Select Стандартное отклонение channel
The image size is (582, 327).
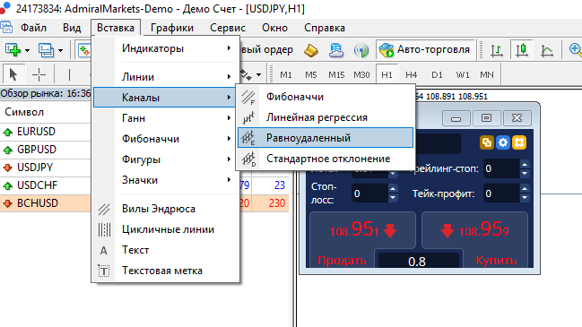326,159
